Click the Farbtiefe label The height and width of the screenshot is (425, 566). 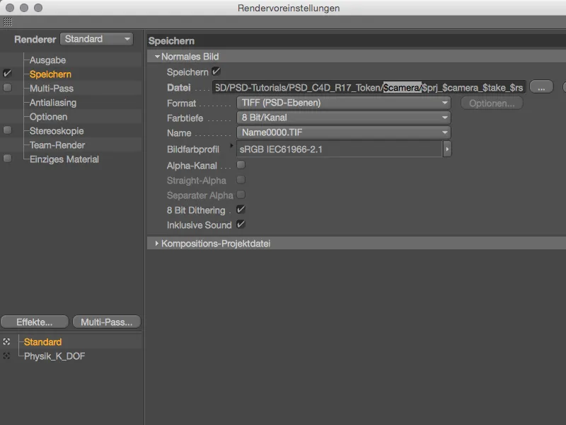(185, 118)
